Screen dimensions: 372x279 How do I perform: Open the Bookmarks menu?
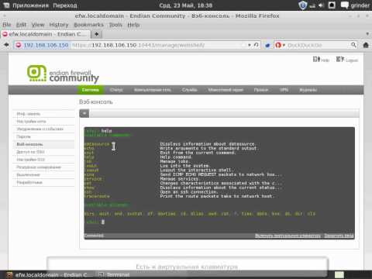[88, 25]
